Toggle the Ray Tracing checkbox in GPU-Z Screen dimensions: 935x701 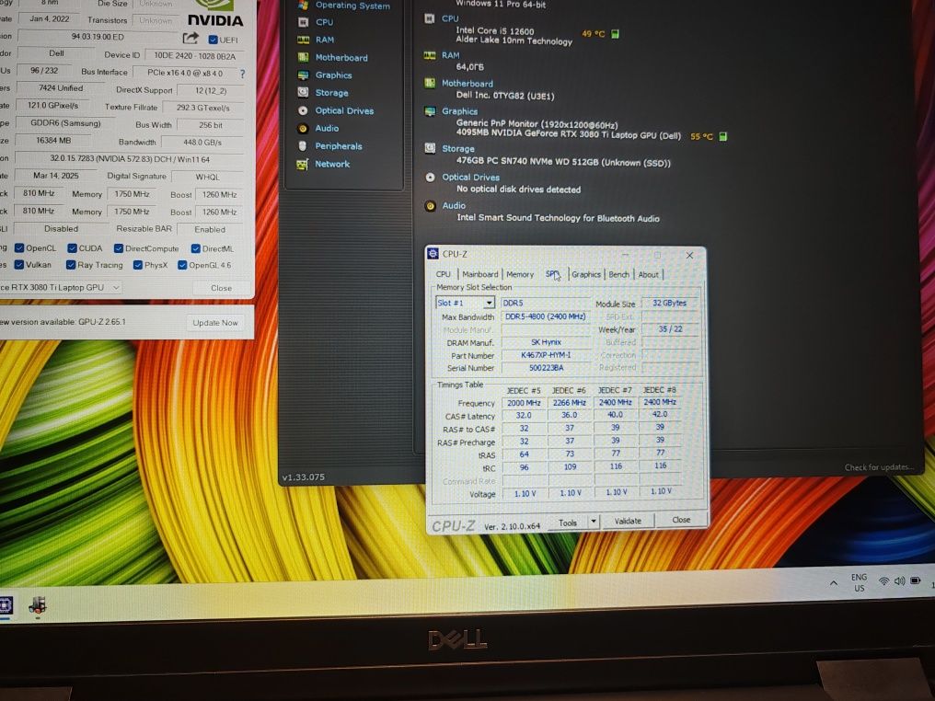[71, 265]
